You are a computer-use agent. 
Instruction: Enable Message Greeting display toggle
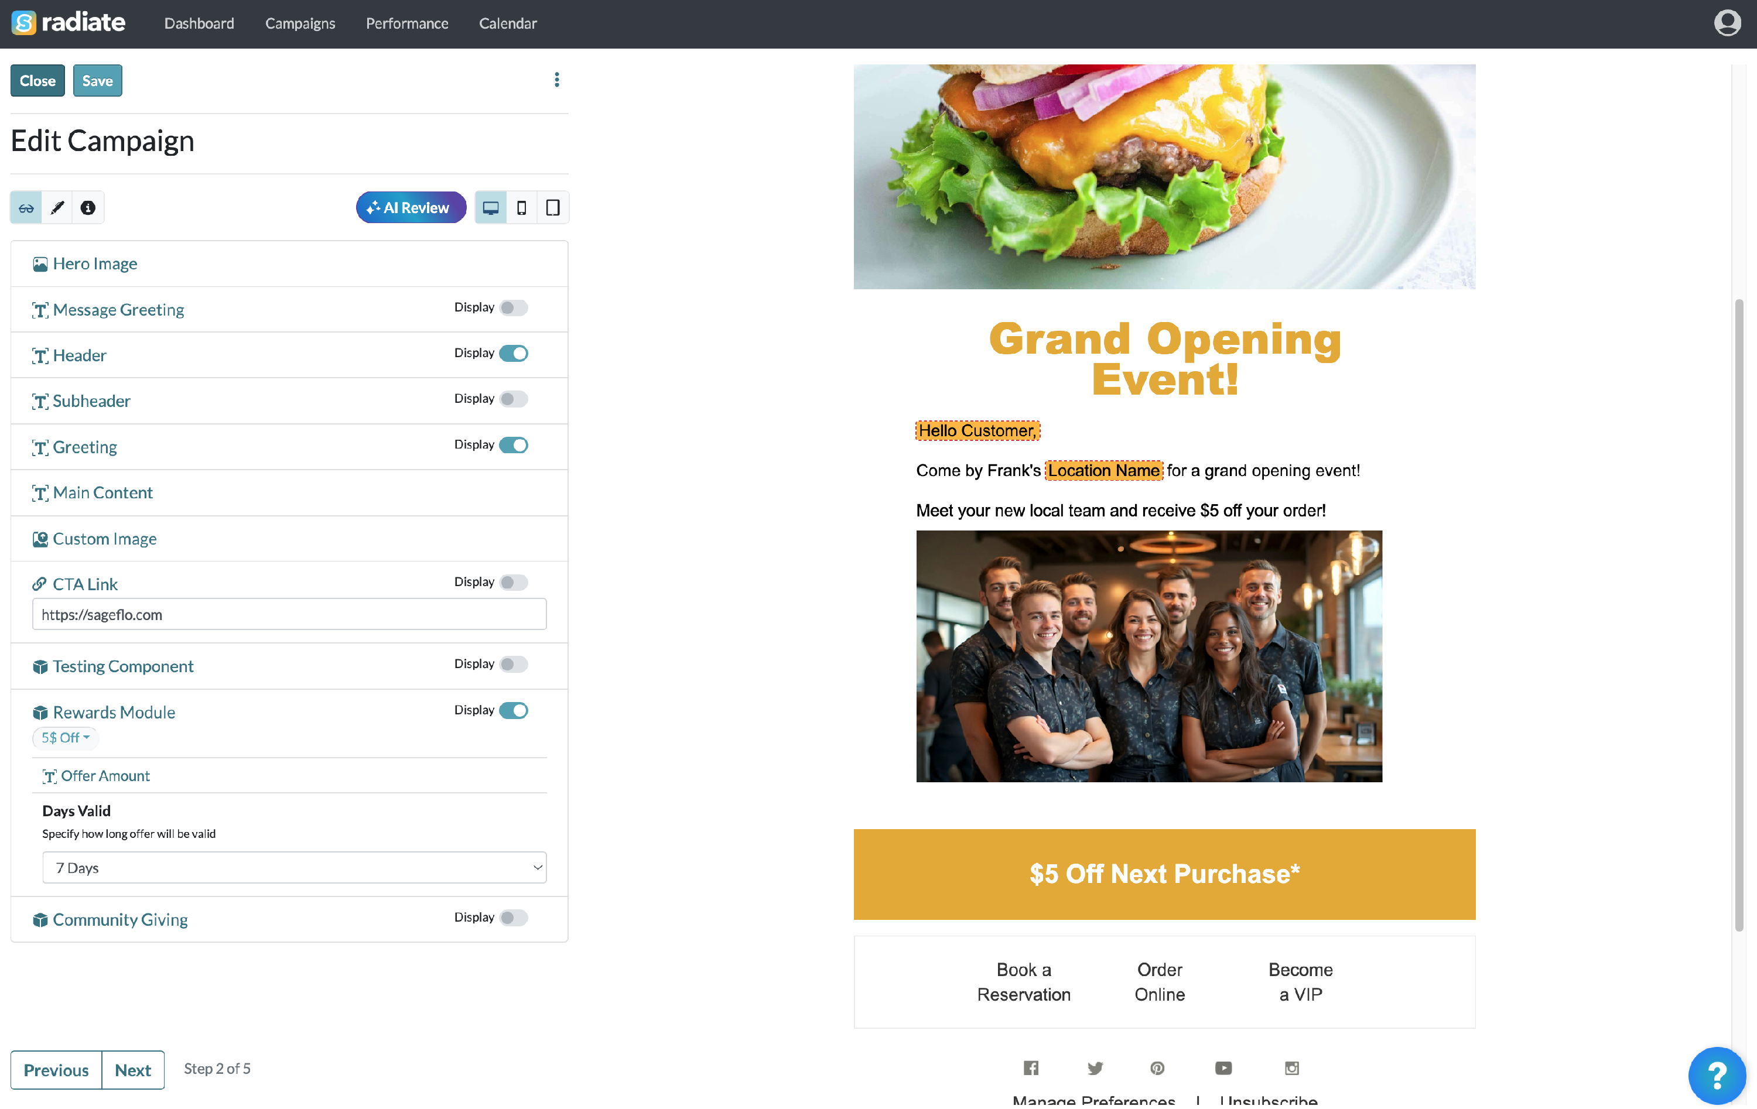click(x=514, y=308)
